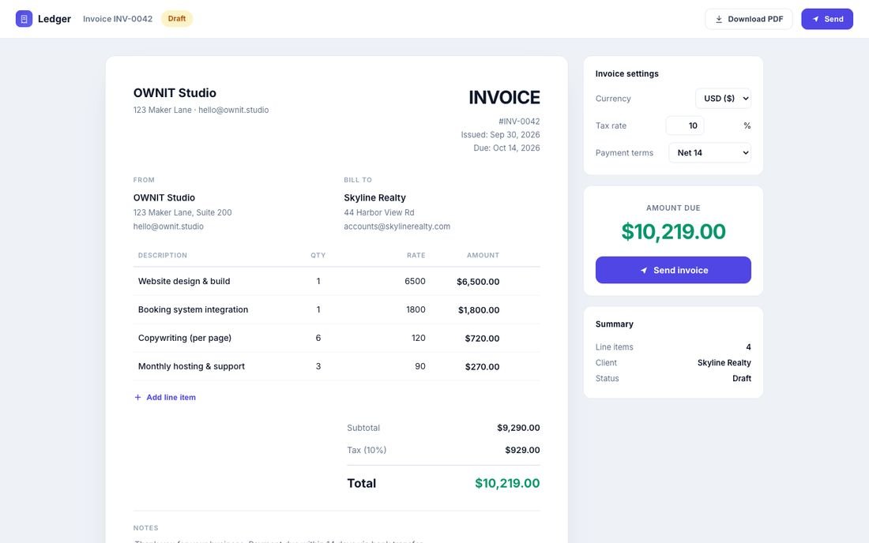Viewport: 869px width, 543px height.
Task: Click the Copywriting (per page) description
Action: point(185,338)
